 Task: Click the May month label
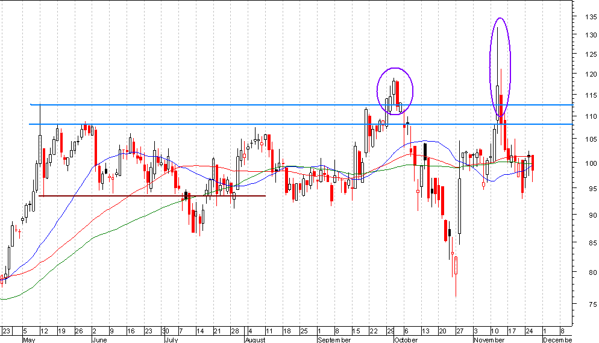click(x=29, y=339)
